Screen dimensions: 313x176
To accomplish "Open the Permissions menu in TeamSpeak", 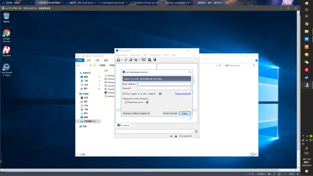I will click(x=155, y=55).
